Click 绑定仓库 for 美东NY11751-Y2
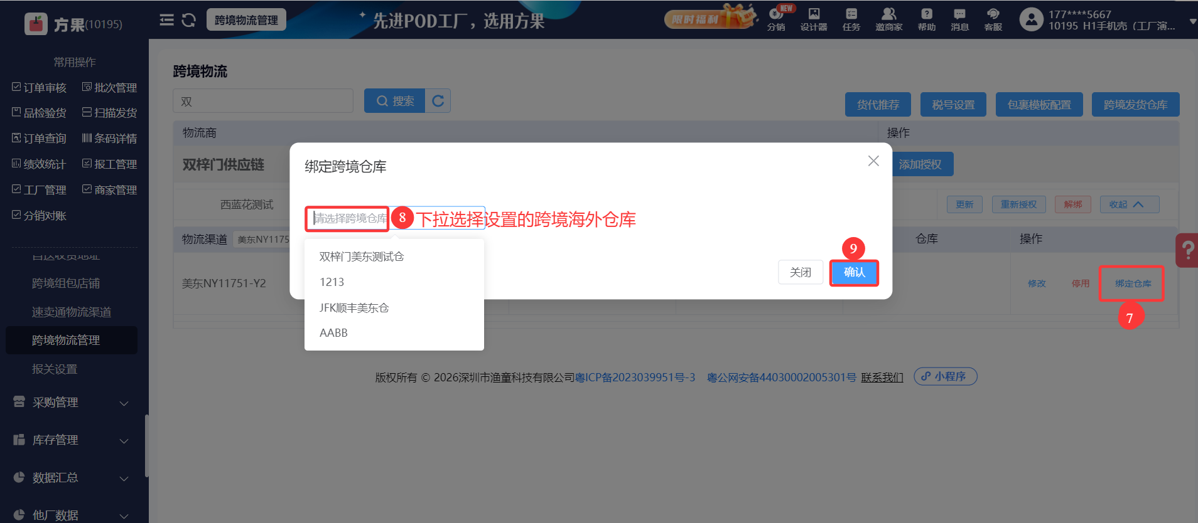 (x=1133, y=283)
